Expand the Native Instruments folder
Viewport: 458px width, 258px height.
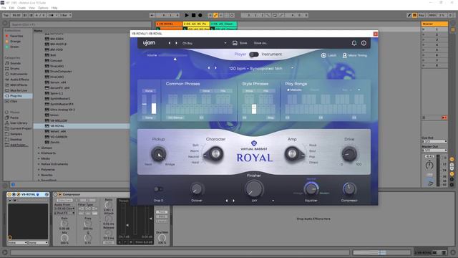coord(39,164)
